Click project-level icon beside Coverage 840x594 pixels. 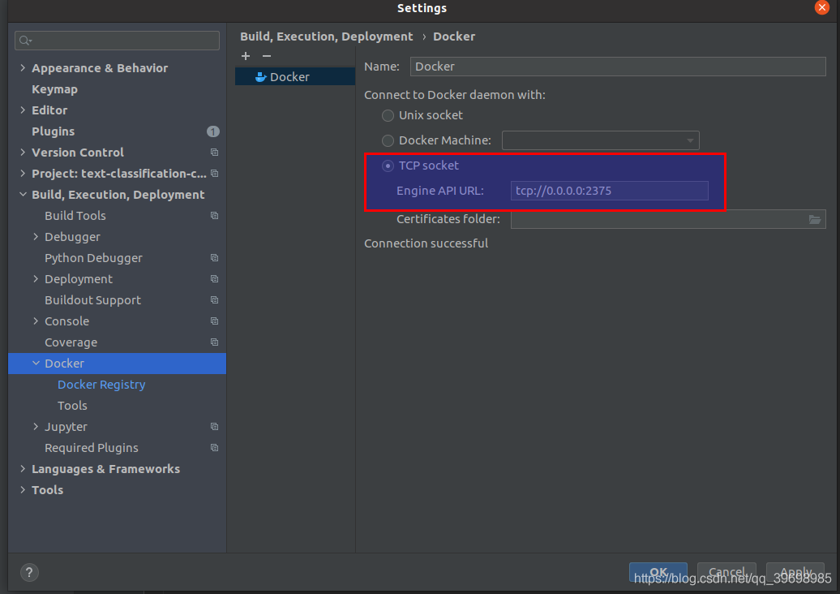pos(214,342)
